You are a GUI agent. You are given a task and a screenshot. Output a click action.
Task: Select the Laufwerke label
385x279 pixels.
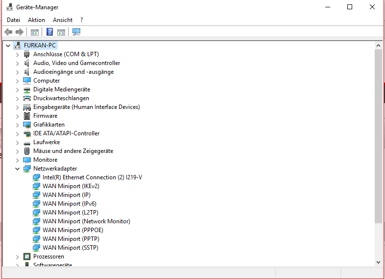pos(47,142)
